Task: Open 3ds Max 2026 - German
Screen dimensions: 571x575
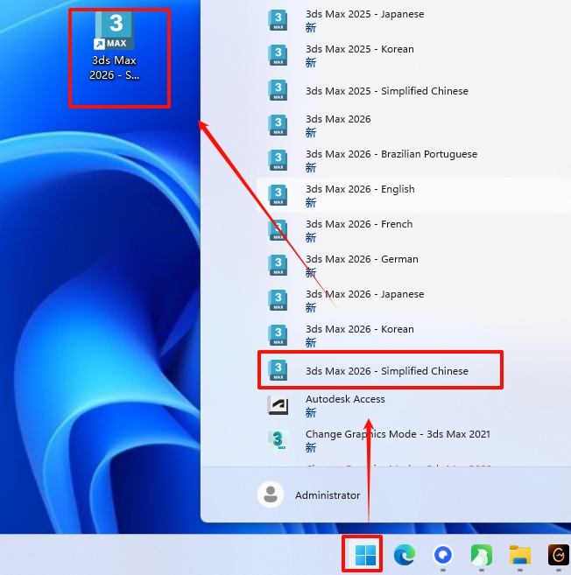Action: (362, 260)
